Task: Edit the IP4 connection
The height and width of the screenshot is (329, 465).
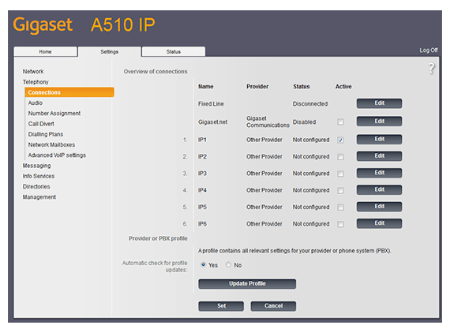Action: pos(379,189)
